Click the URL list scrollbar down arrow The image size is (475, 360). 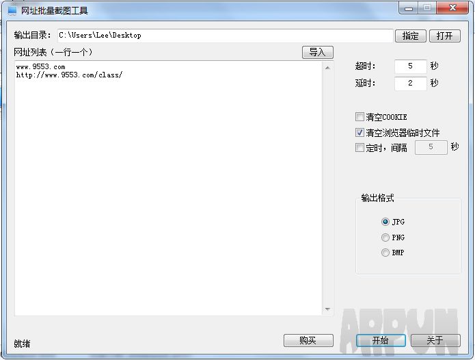coord(327,309)
